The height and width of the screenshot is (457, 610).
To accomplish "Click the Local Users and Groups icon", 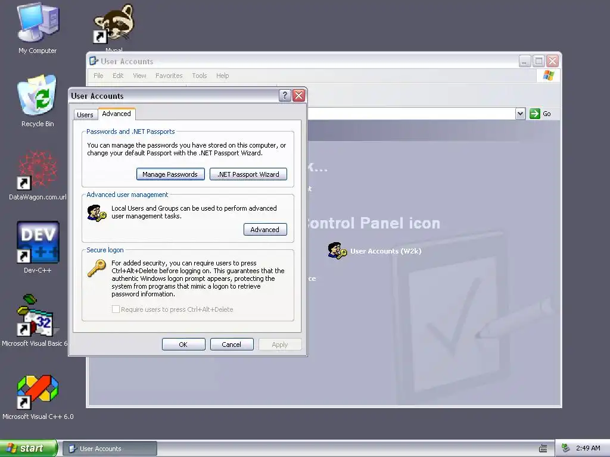I will pyautogui.click(x=97, y=213).
